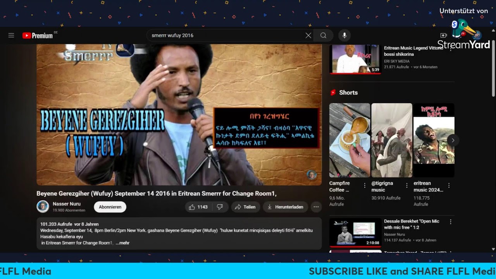Open the Nasser Nuru channel name
This screenshot has width=496, height=279.
point(67,204)
